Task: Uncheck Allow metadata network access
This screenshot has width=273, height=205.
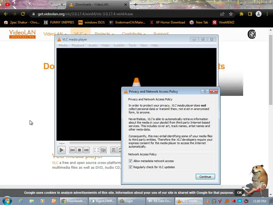Action: [130, 161]
